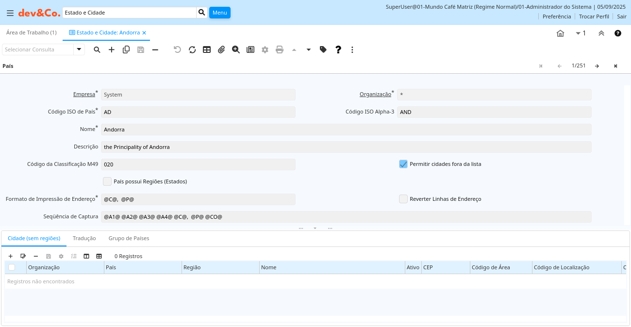Open the Selecionar Consulta dropdown
631x327 pixels.
(x=79, y=49)
